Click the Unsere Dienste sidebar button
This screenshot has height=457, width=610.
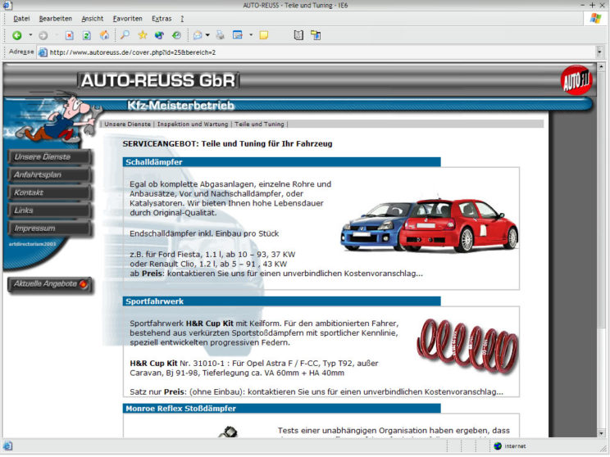click(x=49, y=157)
